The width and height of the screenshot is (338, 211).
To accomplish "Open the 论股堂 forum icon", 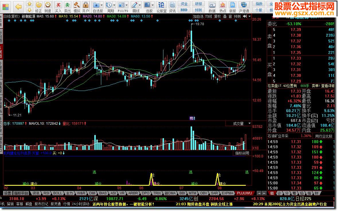I will [x=161, y=7].
